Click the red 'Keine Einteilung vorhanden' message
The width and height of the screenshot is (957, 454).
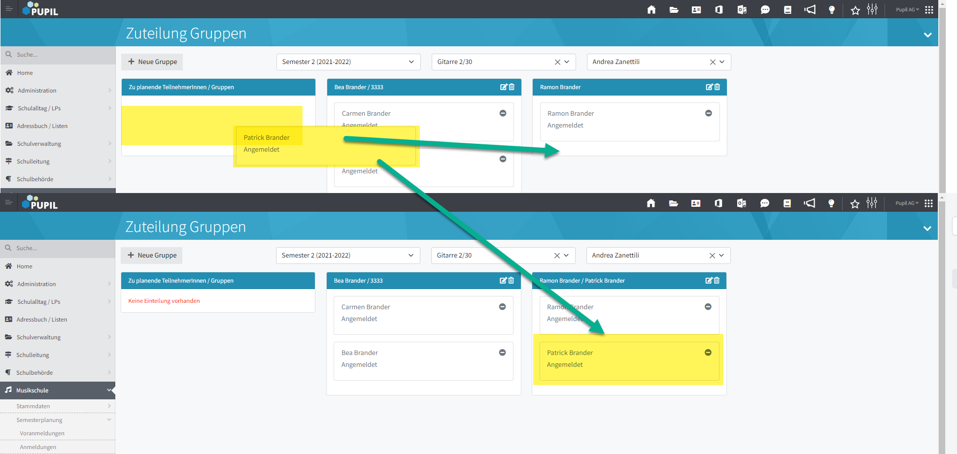click(x=164, y=301)
